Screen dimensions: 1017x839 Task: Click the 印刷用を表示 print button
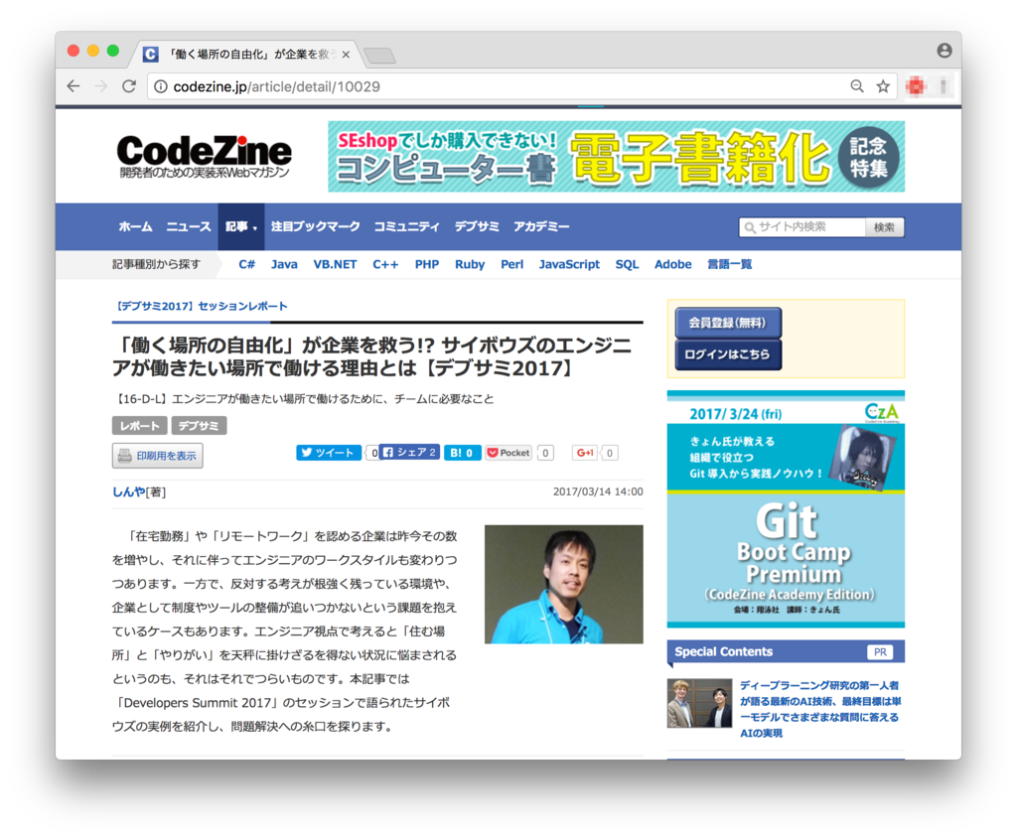[x=158, y=456]
